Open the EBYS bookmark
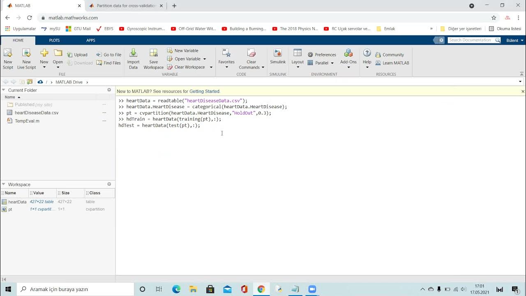 pos(105,29)
